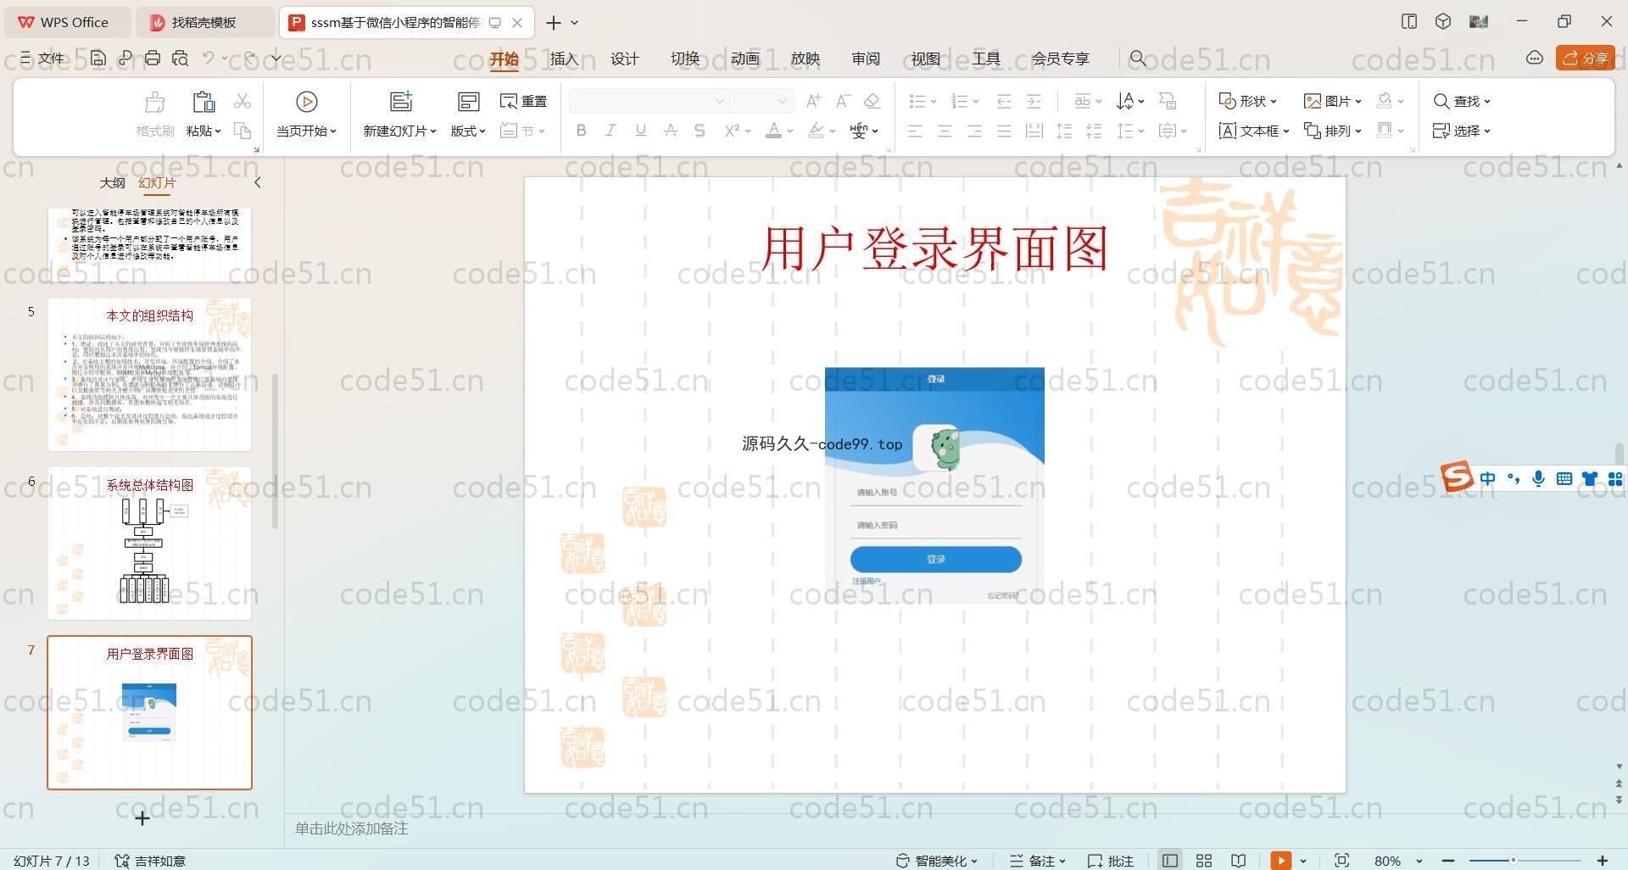Open the Transitions (切换) tab
This screenshot has width=1628, height=870.
684,59
